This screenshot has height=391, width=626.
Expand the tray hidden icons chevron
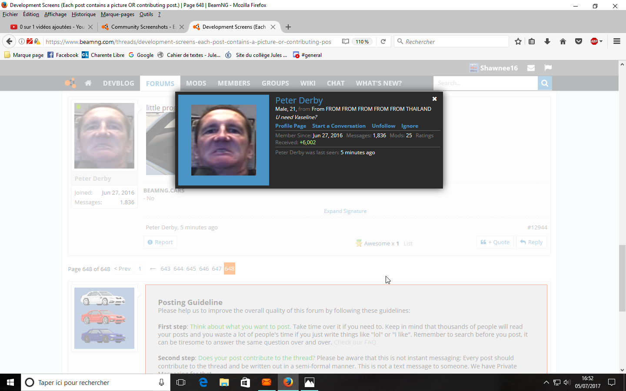coord(546,382)
